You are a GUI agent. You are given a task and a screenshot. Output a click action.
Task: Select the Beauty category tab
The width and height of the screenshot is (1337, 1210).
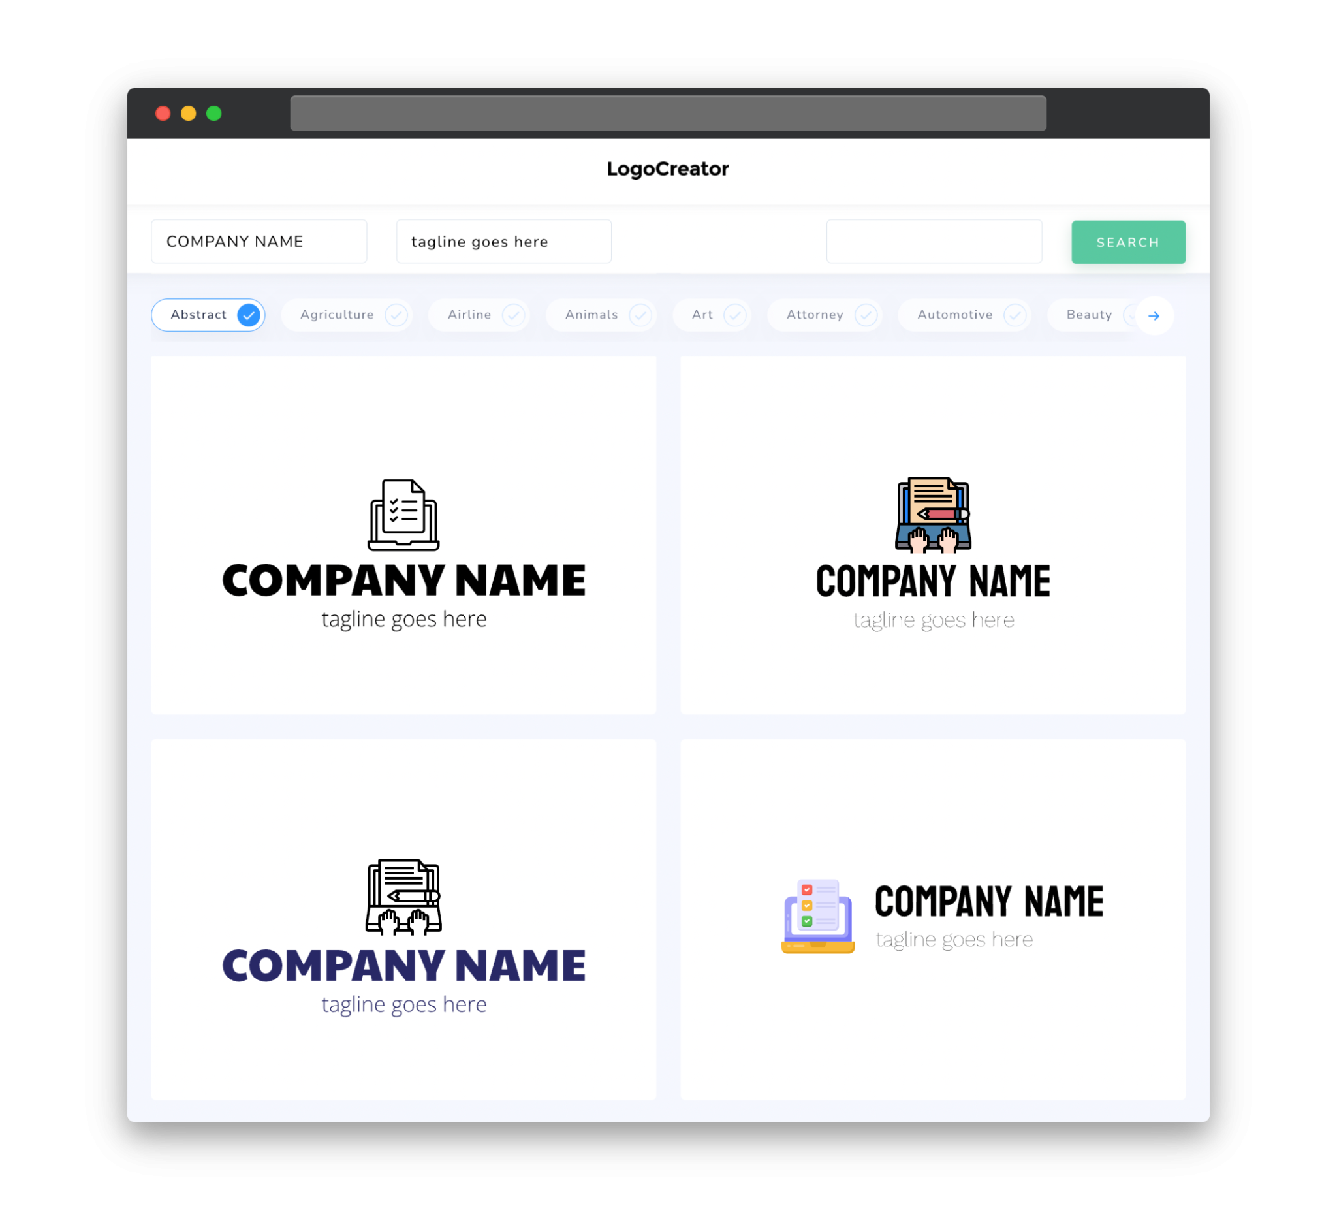click(x=1089, y=315)
